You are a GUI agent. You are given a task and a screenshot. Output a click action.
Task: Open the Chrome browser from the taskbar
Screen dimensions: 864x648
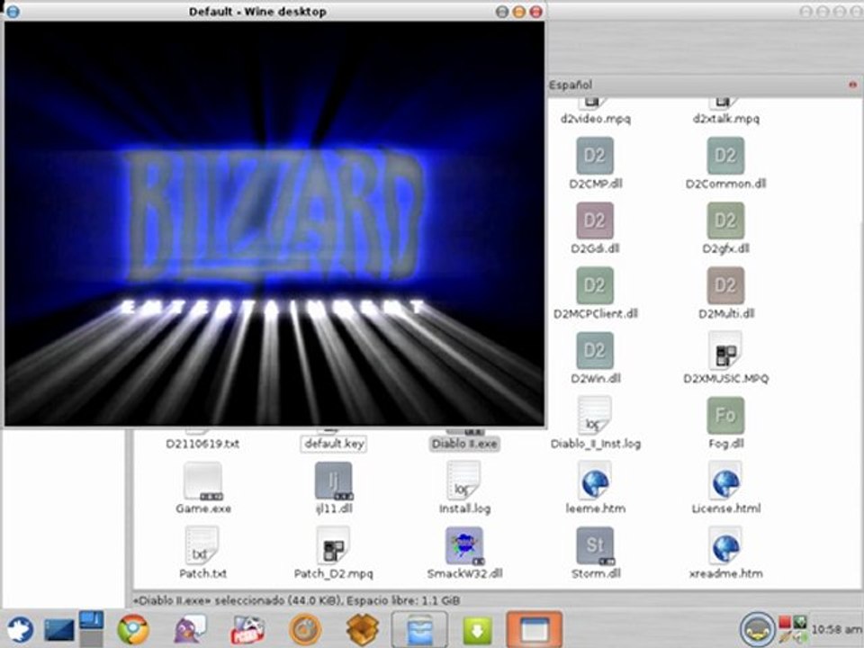133,629
